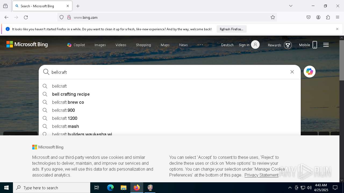344x193 pixels.
Task: Launch Microsoft Edge from taskbar
Action: point(110,188)
